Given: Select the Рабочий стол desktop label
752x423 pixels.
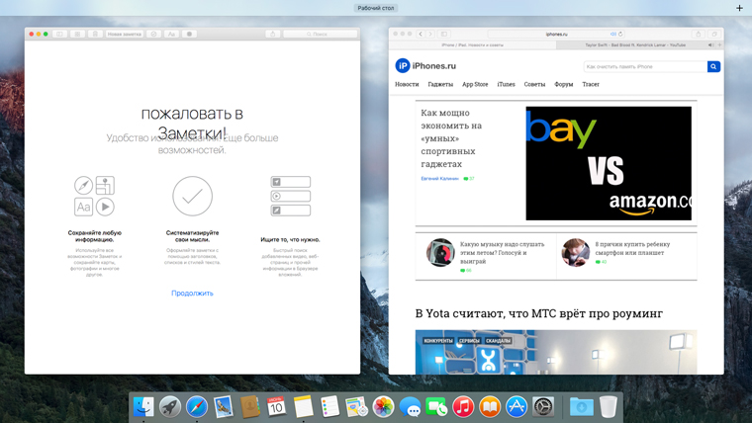Looking at the screenshot, I should tap(376, 8).
